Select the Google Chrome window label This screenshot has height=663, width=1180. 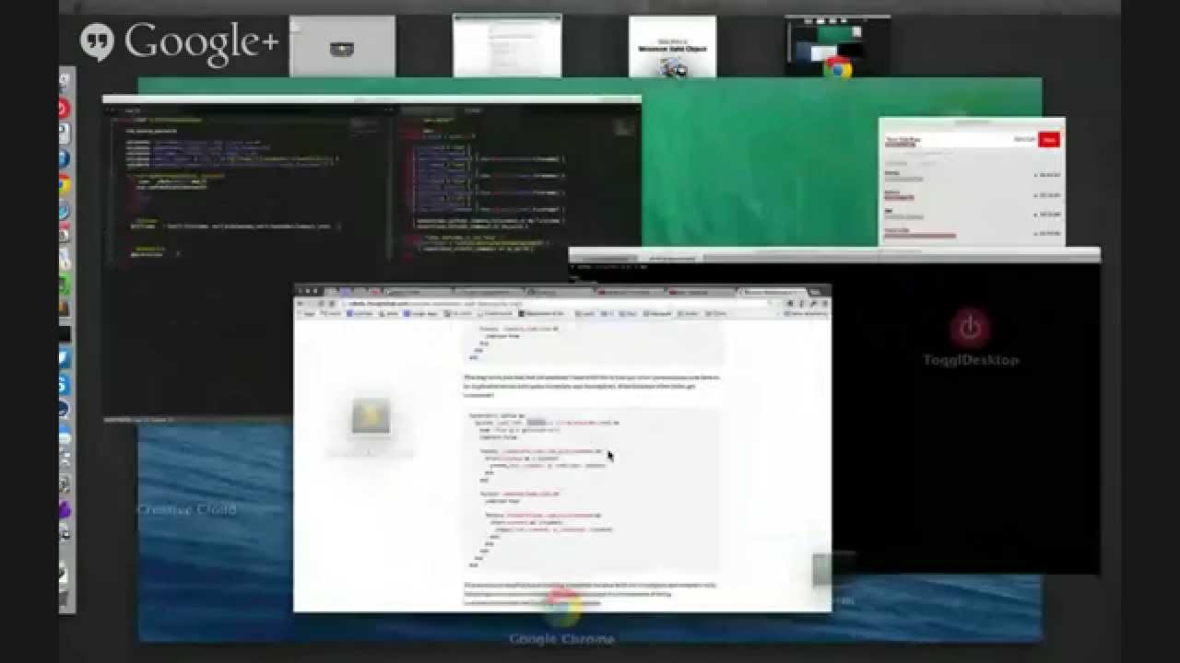561,639
